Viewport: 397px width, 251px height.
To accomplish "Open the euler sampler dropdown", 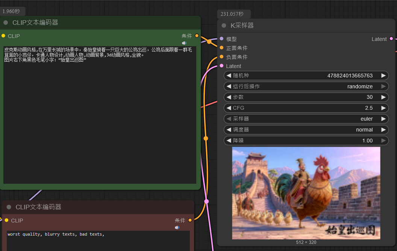I will (306, 119).
